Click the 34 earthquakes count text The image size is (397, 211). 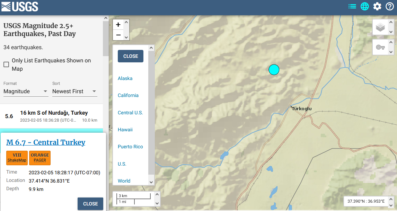point(23,47)
